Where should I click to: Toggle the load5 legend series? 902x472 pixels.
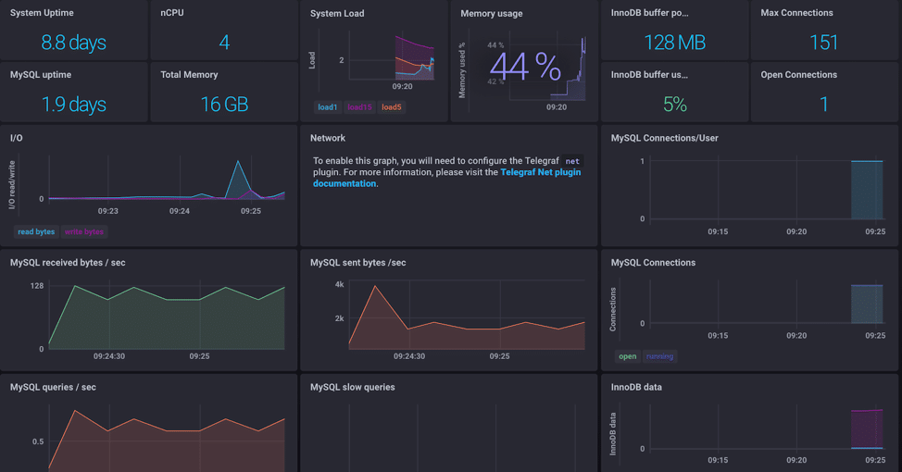[392, 107]
